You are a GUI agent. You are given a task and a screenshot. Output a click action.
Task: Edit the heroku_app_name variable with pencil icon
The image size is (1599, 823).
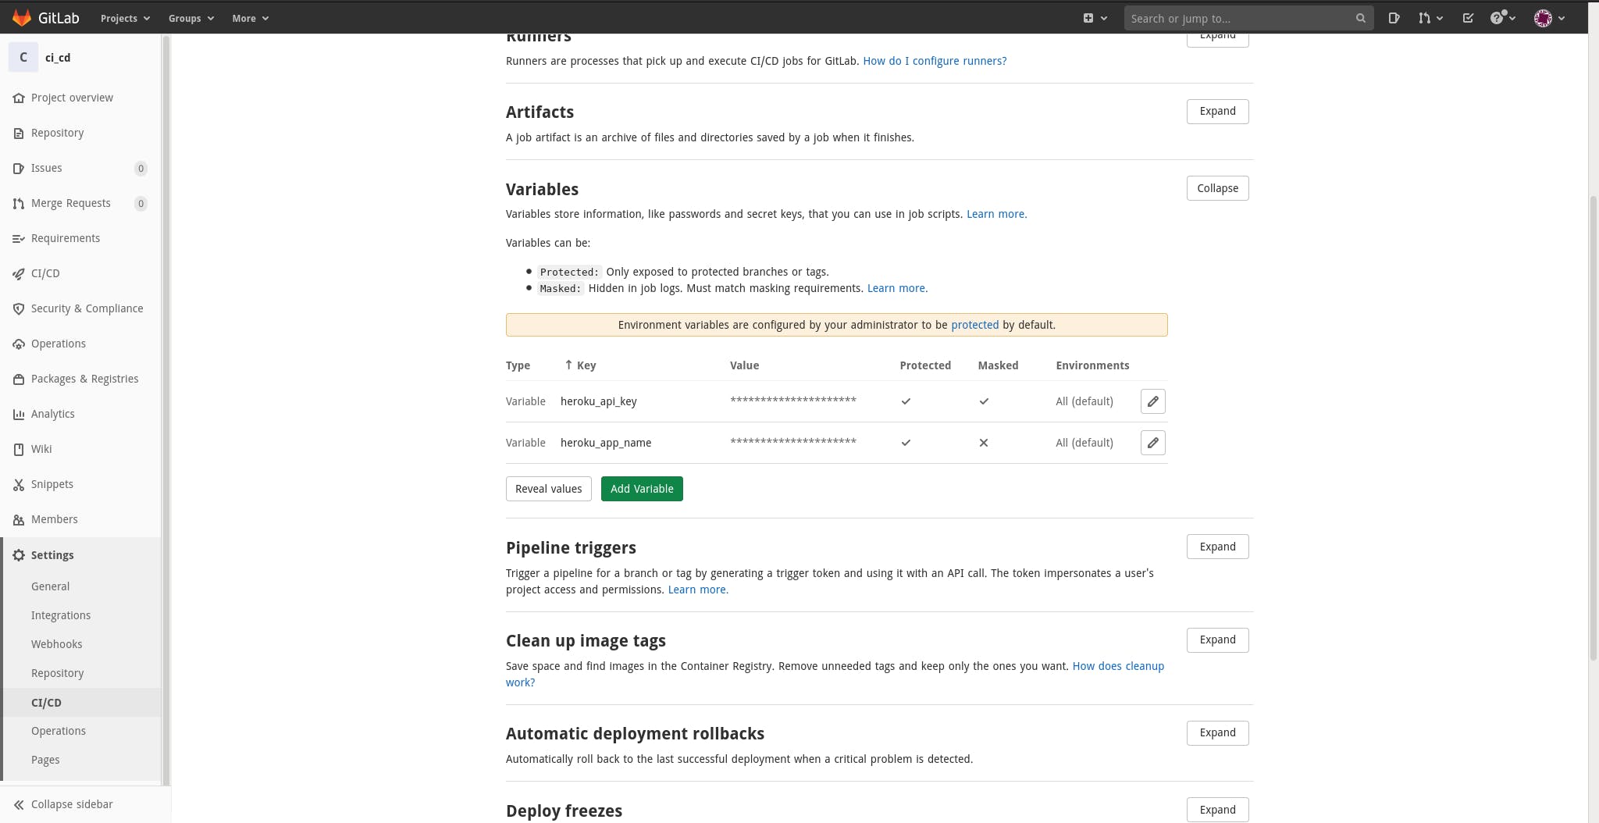tap(1152, 443)
